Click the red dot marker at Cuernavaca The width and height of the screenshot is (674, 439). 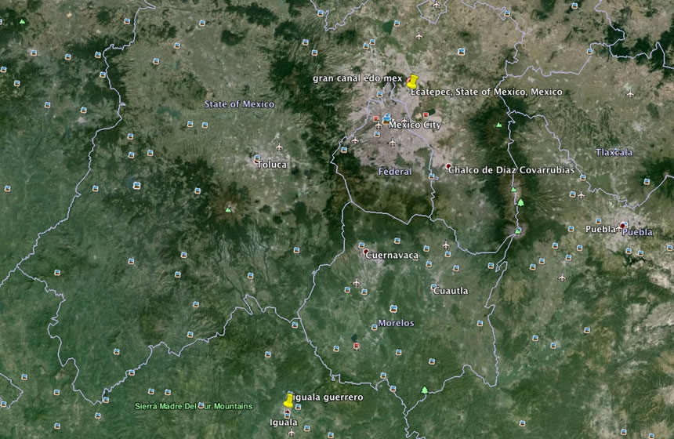tap(365, 252)
